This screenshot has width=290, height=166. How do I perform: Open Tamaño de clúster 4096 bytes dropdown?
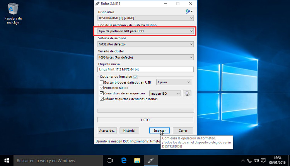coord(145,57)
